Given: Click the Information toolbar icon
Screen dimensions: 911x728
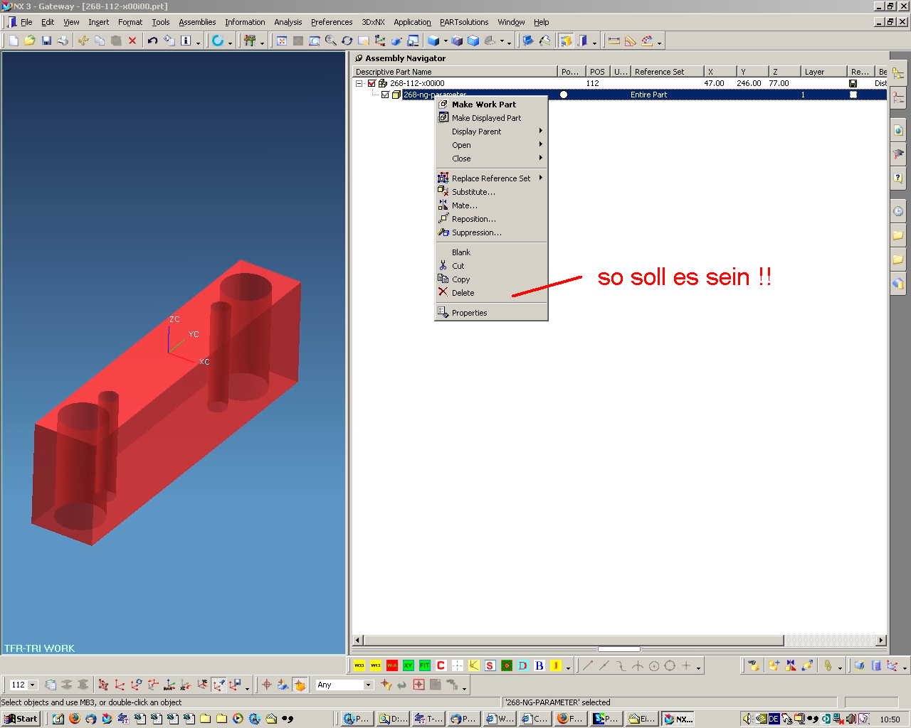Looking at the screenshot, I should click(x=186, y=41).
